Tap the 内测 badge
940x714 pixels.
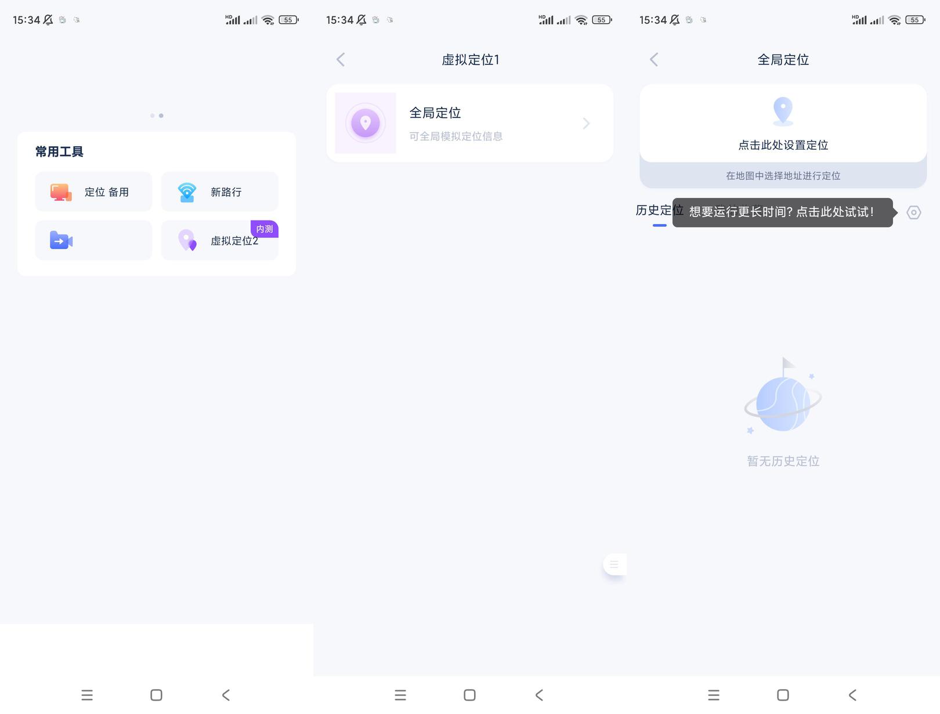(265, 229)
